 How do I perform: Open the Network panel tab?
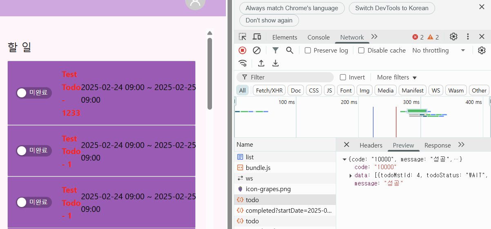pyautogui.click(x=352, y=37)
